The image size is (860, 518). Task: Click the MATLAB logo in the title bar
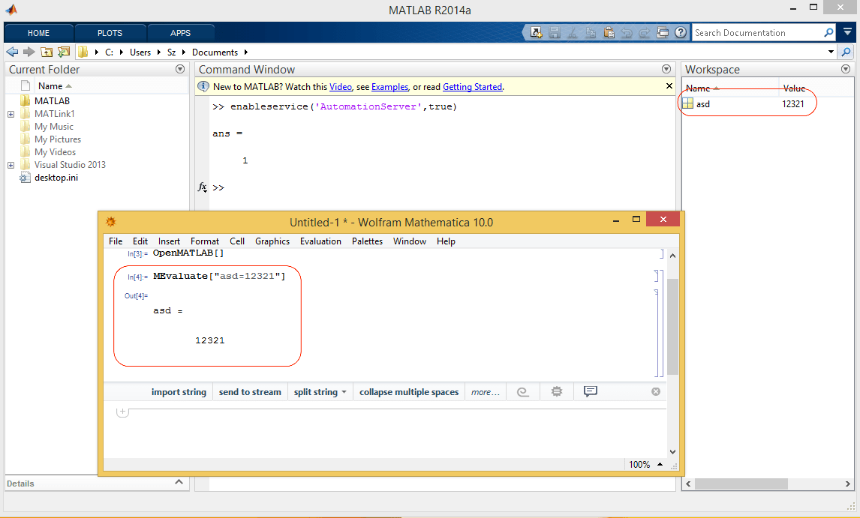tap(11, 9)
